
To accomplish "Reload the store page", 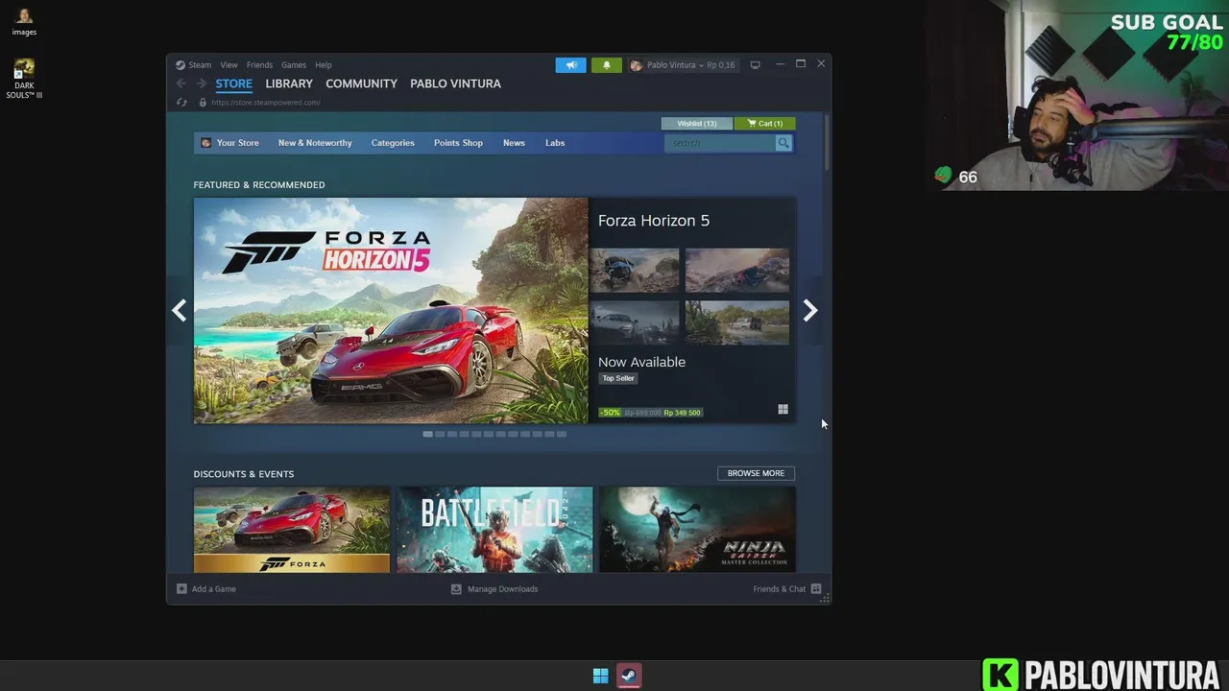I will (x=181, y=103).
